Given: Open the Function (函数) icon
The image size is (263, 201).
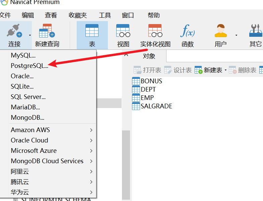Looking at the screenshot, I should [x=187, y=31].
